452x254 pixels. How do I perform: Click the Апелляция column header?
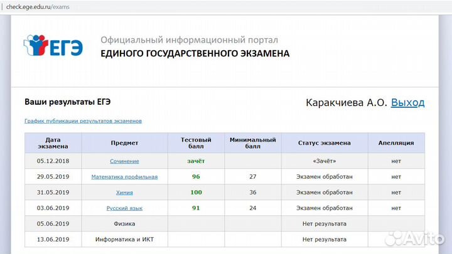coord(396,143)
